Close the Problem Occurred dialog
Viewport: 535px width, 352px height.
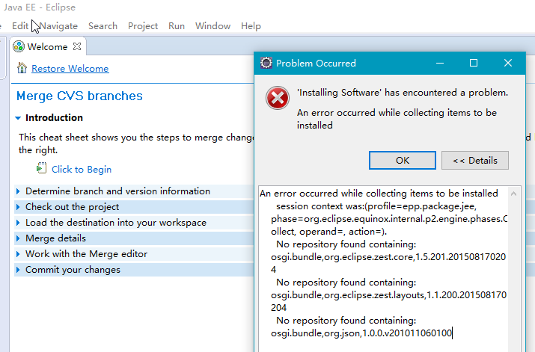(x=508, y=63)
